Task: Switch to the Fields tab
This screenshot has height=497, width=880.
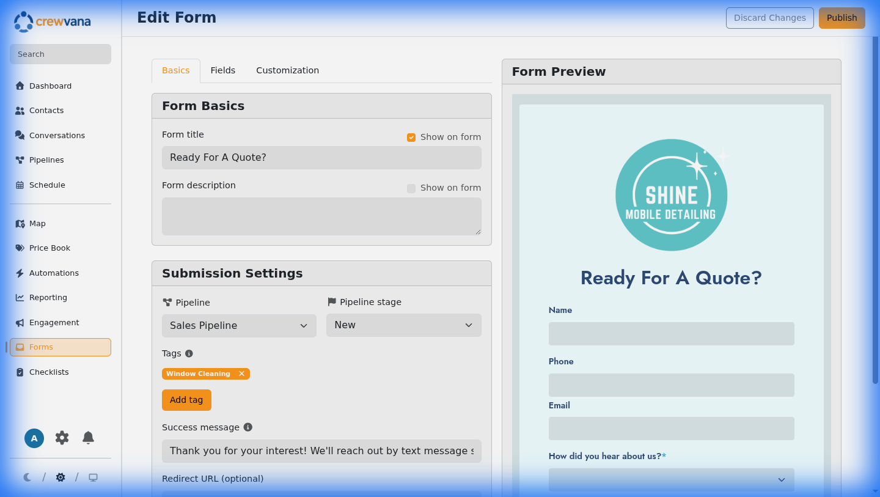Action: (x=222, y=70)
